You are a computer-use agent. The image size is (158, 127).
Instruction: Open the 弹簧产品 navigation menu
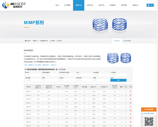point(79,5)
